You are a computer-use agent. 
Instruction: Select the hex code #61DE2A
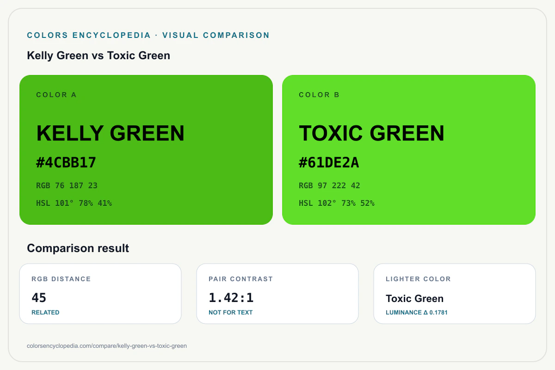pyautogui.click(x=329, y=162)
